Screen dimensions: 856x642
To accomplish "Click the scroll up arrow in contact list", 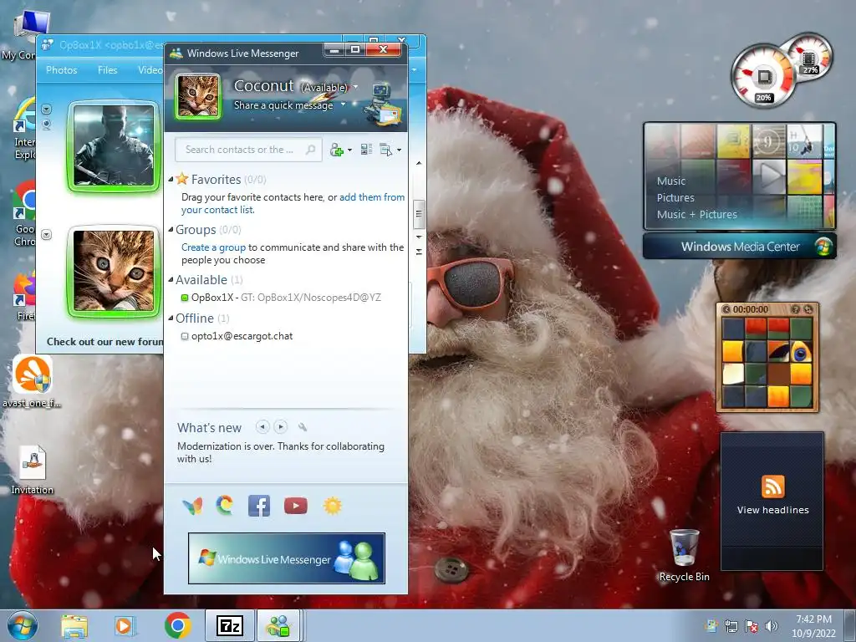I will (419, 163).
